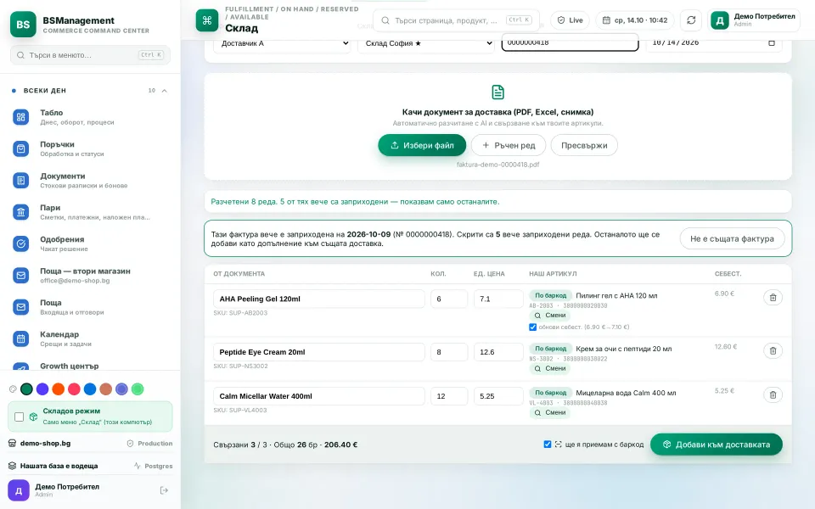Screen dimensions: 815x509
Task: Toggle ще я приемам с баркод checkbox
Action: (x=548, y=444)
